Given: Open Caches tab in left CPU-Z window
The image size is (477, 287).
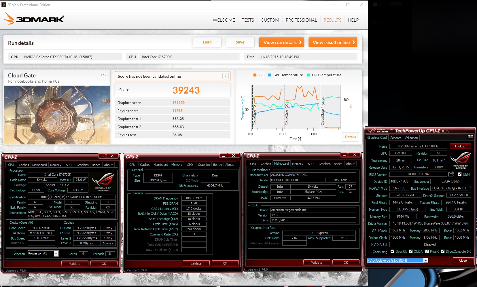Looking at the screenshot, I should coord(24,165).
